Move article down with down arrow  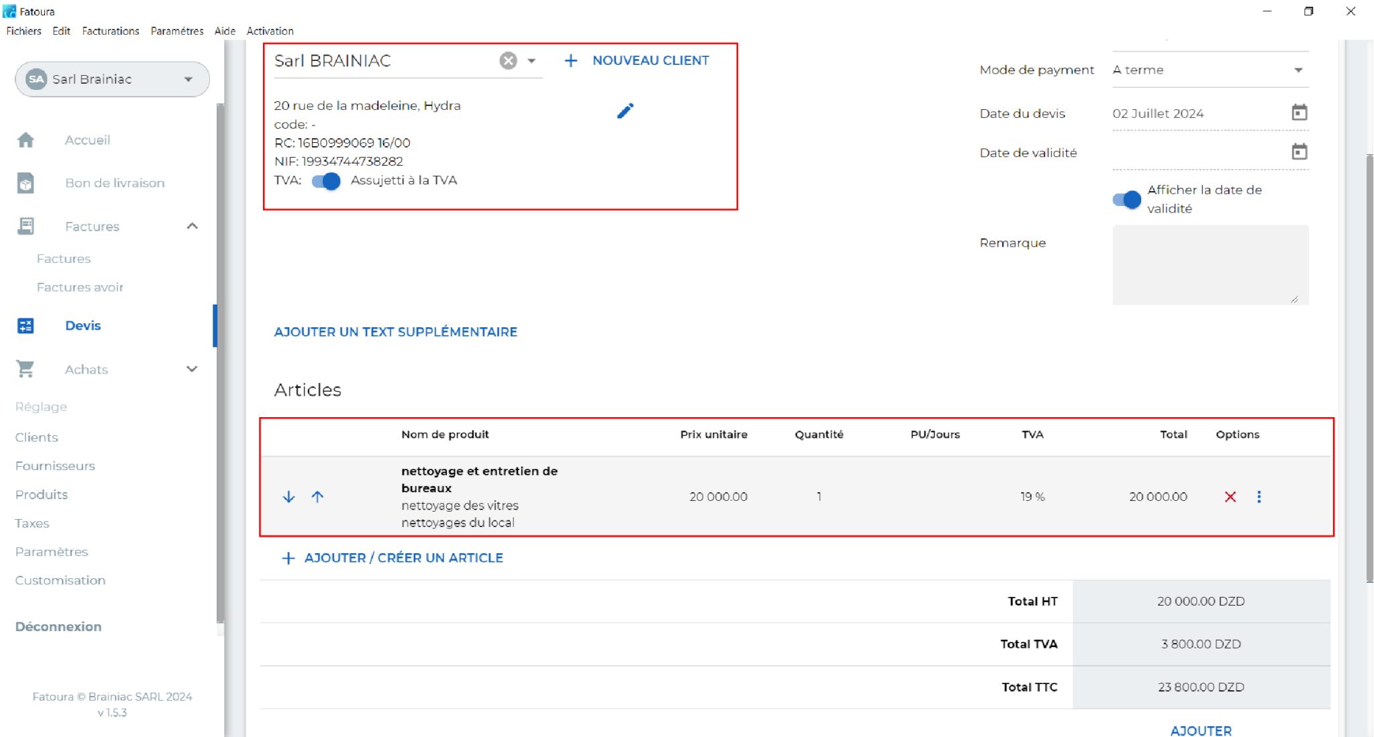(x=288, y=497)
